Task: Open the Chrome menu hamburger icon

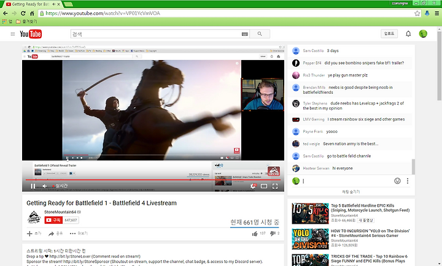Action: [x=436, y=13]
